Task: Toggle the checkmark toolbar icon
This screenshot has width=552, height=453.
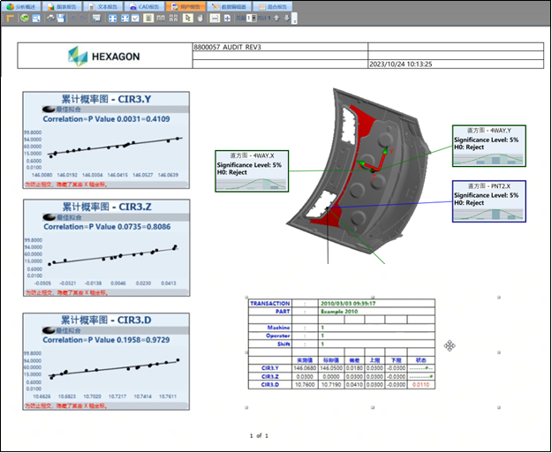Action: point(135,19)
